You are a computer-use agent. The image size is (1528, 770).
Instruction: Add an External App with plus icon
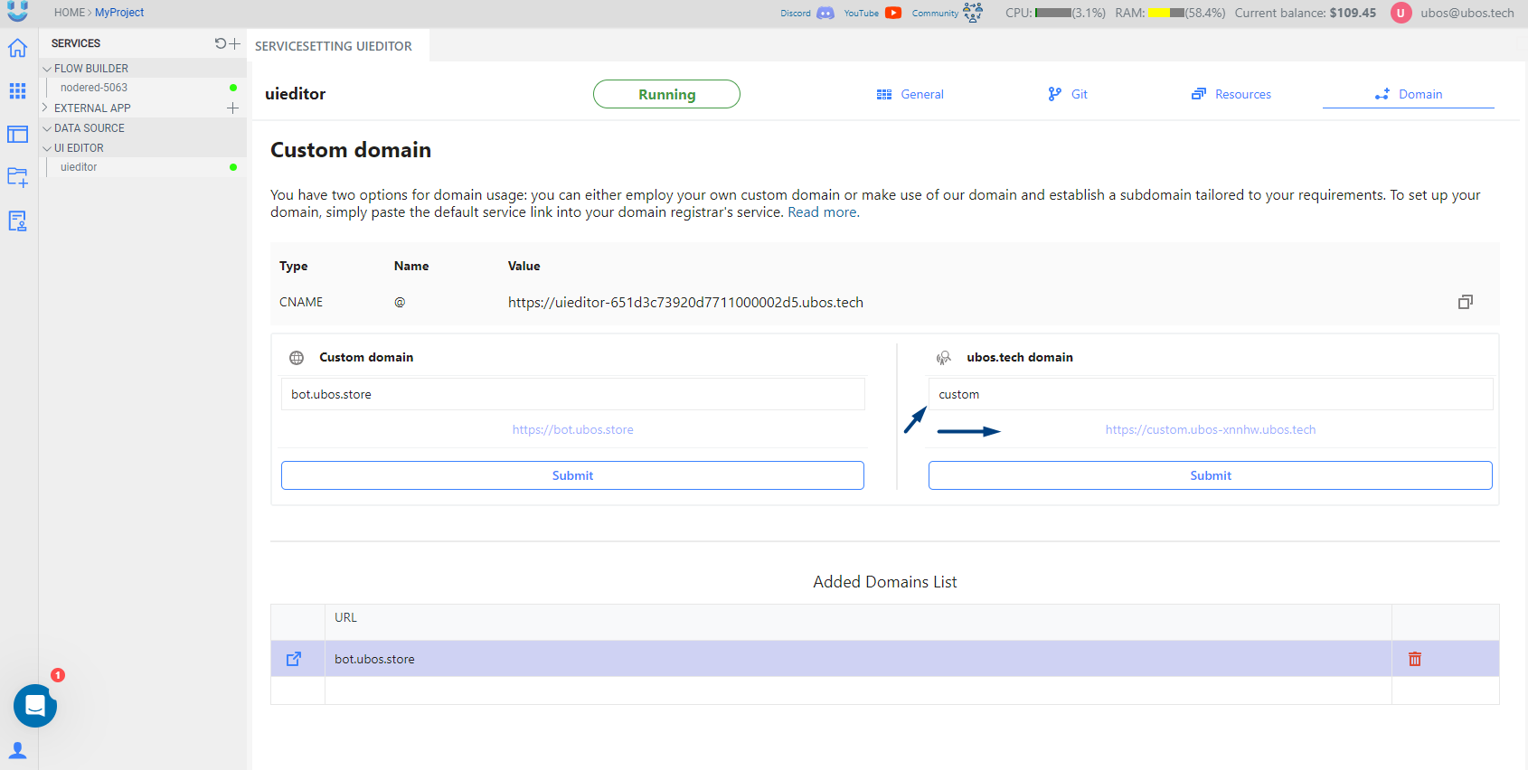click(x=232, y=108)
